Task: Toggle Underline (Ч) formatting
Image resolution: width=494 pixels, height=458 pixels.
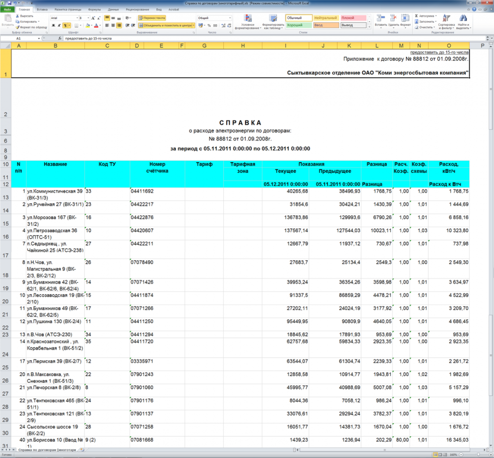Action: click(x=65, y=25)
